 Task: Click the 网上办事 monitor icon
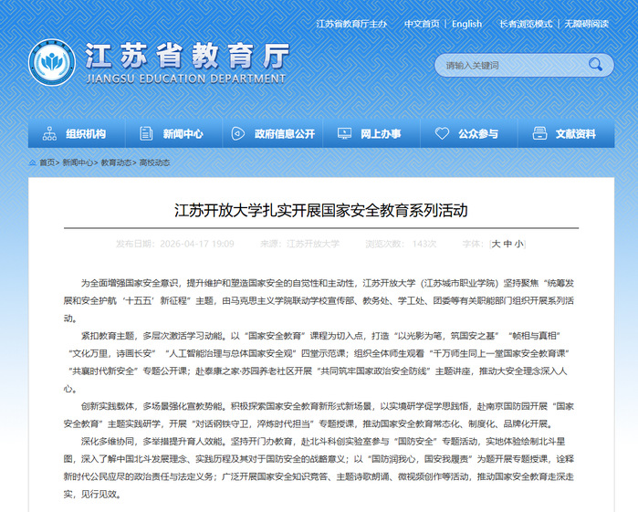344,133
